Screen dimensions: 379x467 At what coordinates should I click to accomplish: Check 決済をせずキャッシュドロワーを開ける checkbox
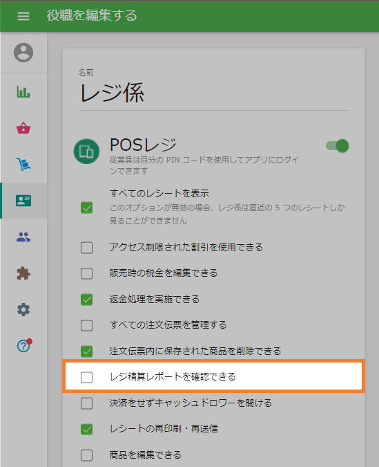click(86, 403)
